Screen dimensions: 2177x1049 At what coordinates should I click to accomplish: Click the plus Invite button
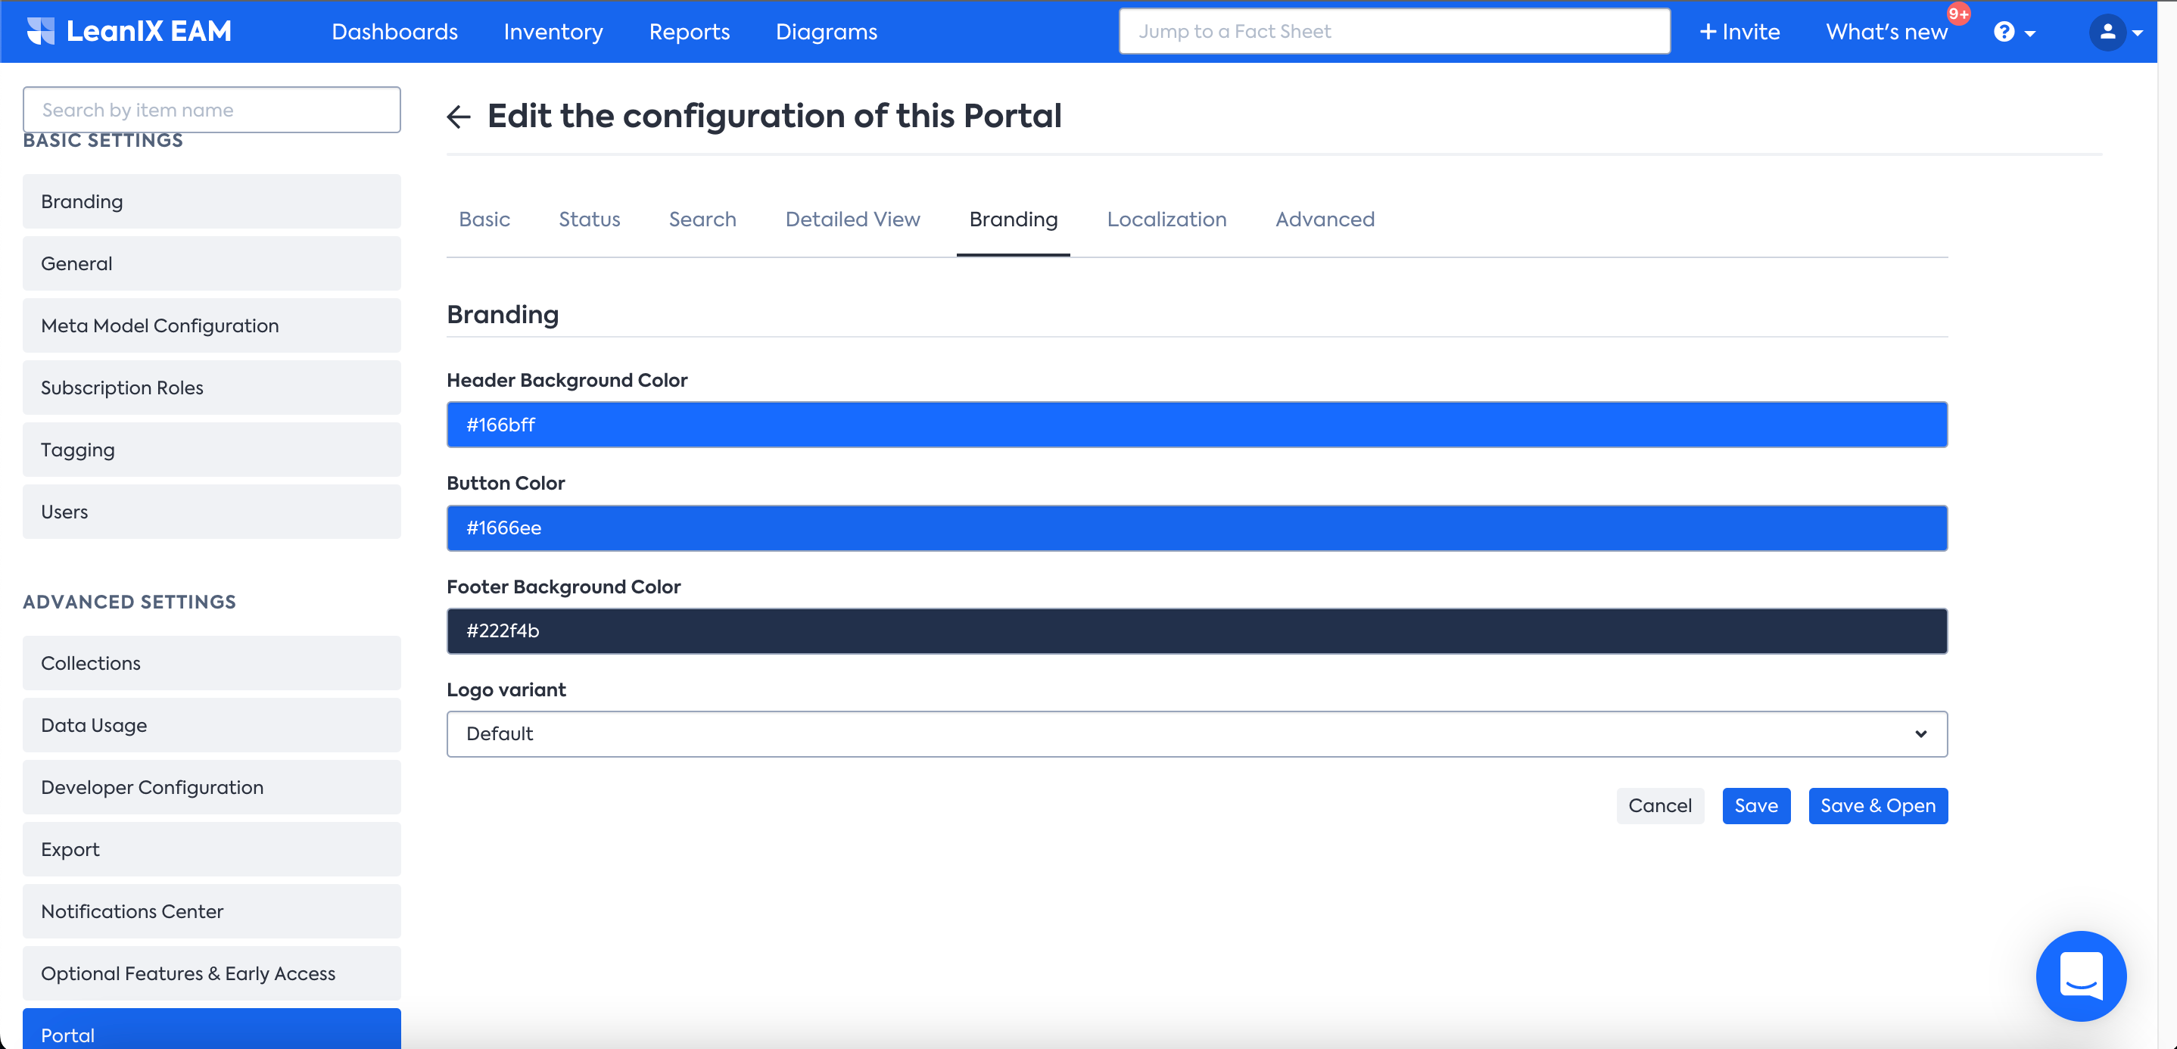tap(1739, 32)
